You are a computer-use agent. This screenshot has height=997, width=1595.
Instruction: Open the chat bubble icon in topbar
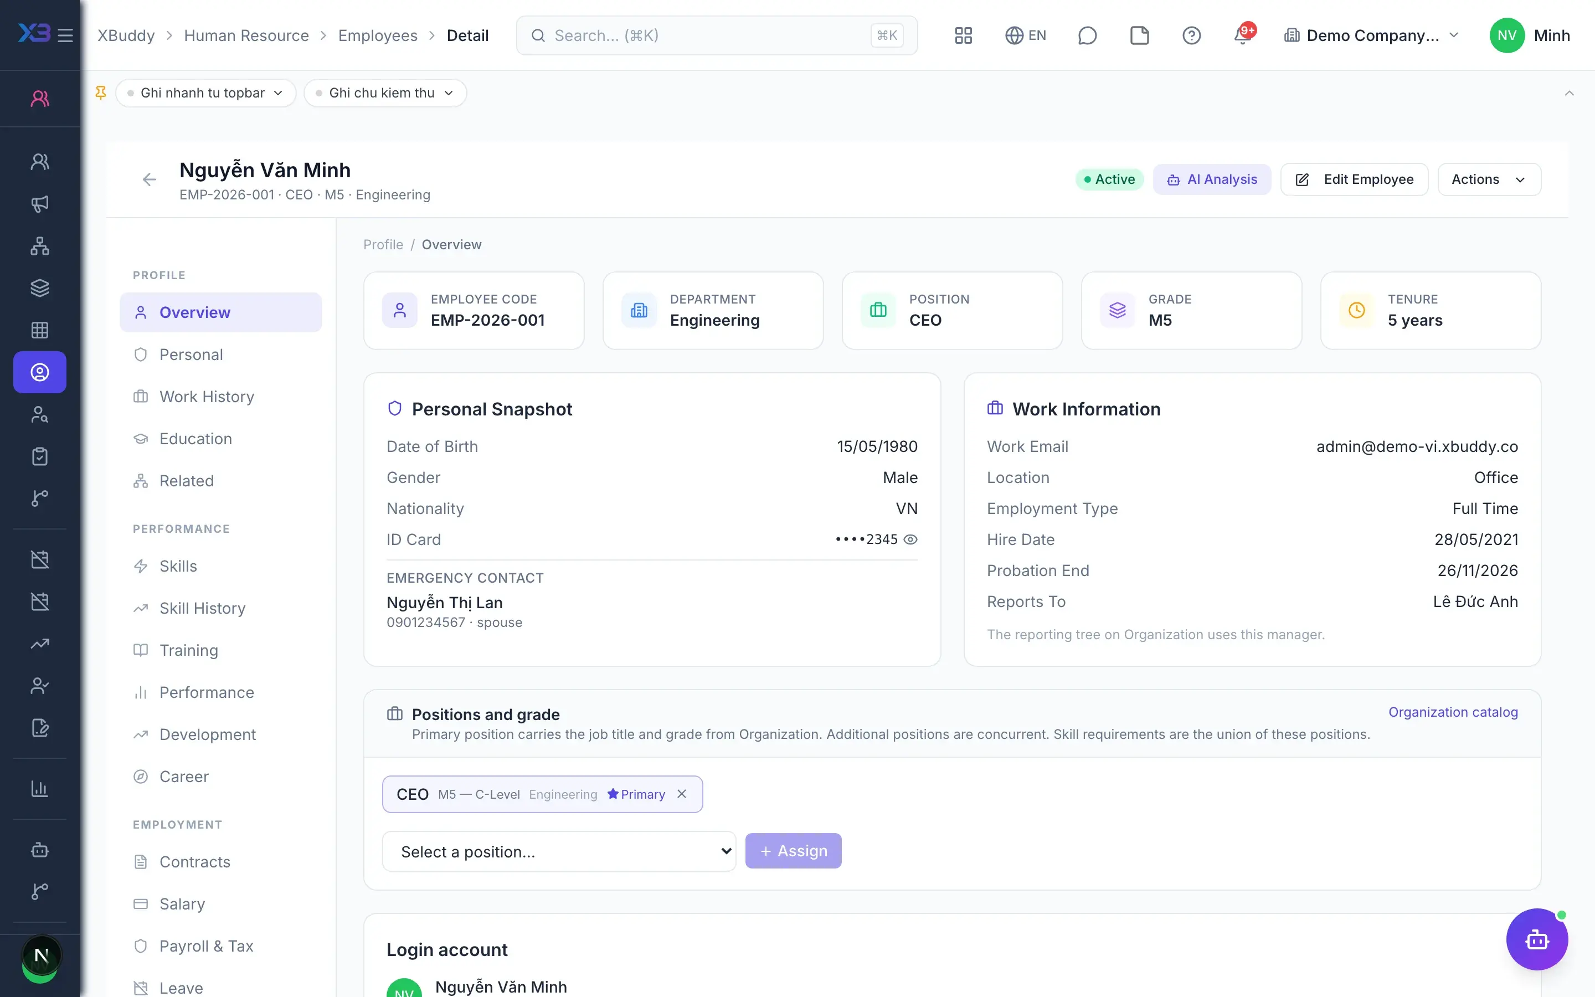(x=1087, y=35)
